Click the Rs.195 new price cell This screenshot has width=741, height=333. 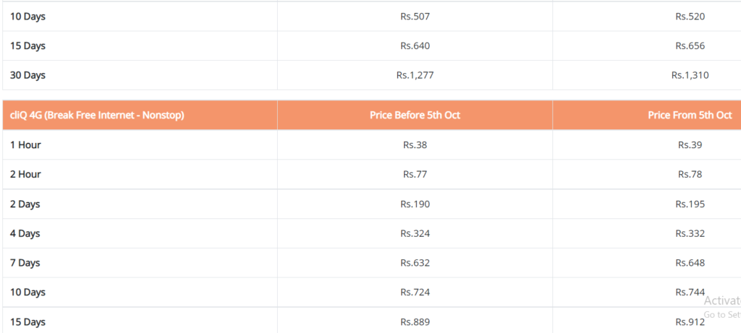690,204
